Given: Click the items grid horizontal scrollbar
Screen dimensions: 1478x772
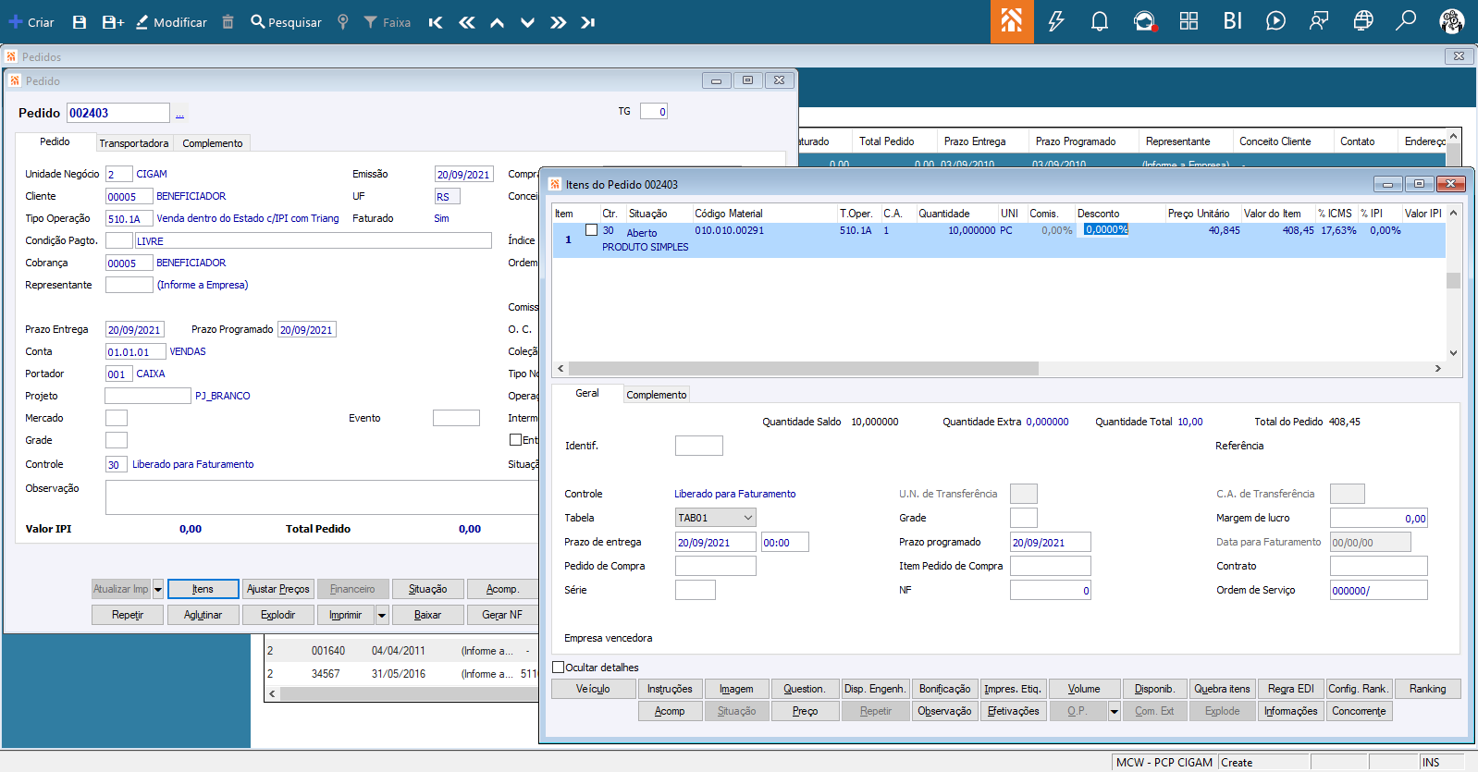Looking at the screenshot, I should click(803, 368).
